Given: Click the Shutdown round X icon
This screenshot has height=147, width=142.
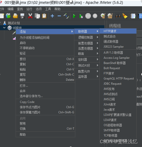Looking at the screenshot, I should coord(95,16).
